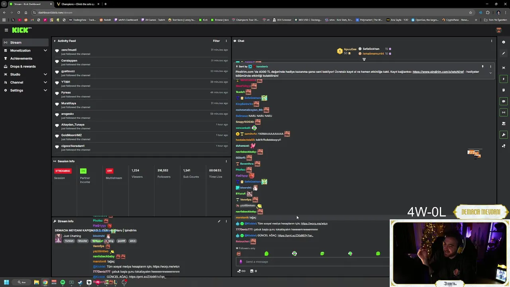The image size is (510, 287).
Task: Open the pindirim.com link in pinned message
Action: coord(438,72)
